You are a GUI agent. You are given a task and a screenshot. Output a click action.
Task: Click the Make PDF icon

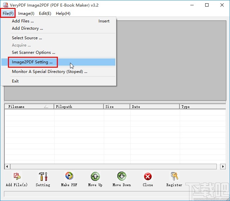coord(69,176)
